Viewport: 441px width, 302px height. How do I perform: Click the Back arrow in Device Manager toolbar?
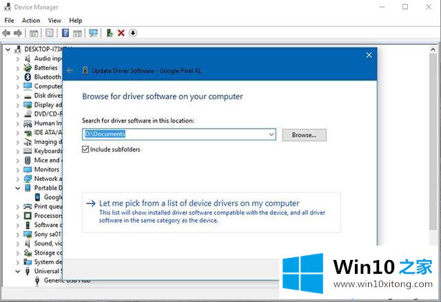click(x=6, y=33)
